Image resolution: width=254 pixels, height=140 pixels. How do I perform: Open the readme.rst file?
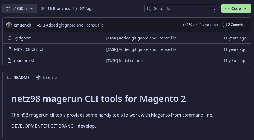coord(24,61)
